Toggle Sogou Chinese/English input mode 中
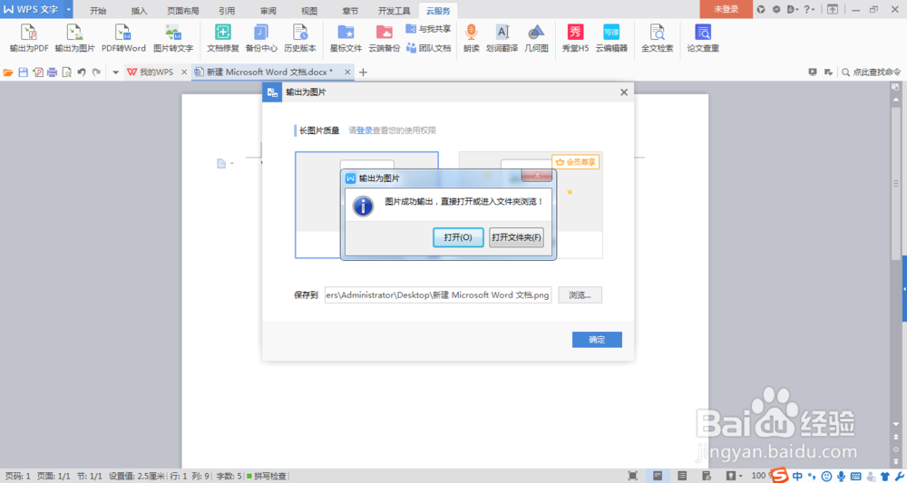 point(797,476)
